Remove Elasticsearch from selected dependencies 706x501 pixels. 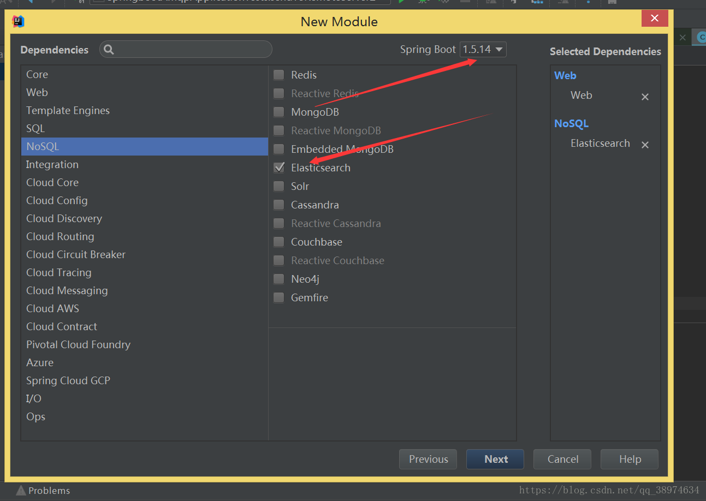(x=645, y=145)
